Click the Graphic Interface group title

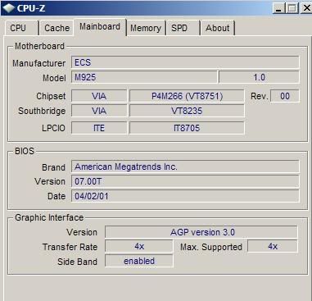pos(49,217)
